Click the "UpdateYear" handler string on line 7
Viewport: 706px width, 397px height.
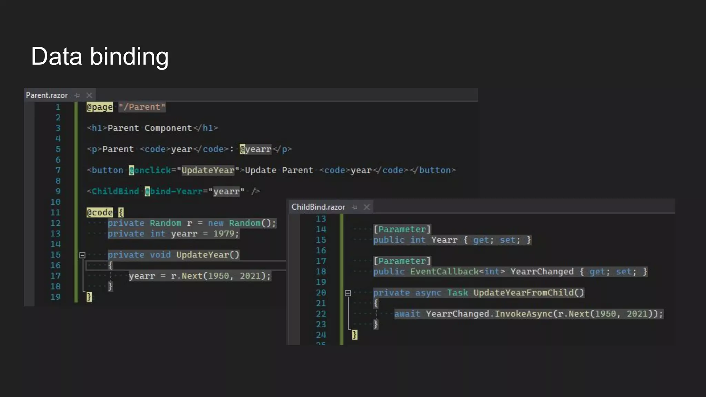pos(208,170)
